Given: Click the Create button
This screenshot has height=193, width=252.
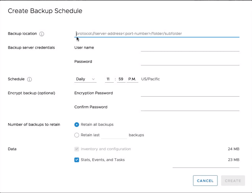Looking at the screenshot, I should pyautogui.click(x=233, y=181).
